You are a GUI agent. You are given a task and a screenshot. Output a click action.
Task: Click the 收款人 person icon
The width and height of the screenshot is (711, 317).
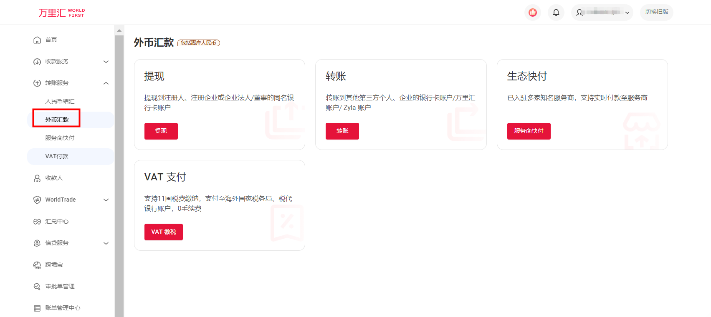coord(37,178)
